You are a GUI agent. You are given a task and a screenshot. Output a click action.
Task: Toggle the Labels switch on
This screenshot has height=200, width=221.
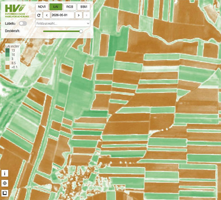pyautogui.click(x=23, y=23)
